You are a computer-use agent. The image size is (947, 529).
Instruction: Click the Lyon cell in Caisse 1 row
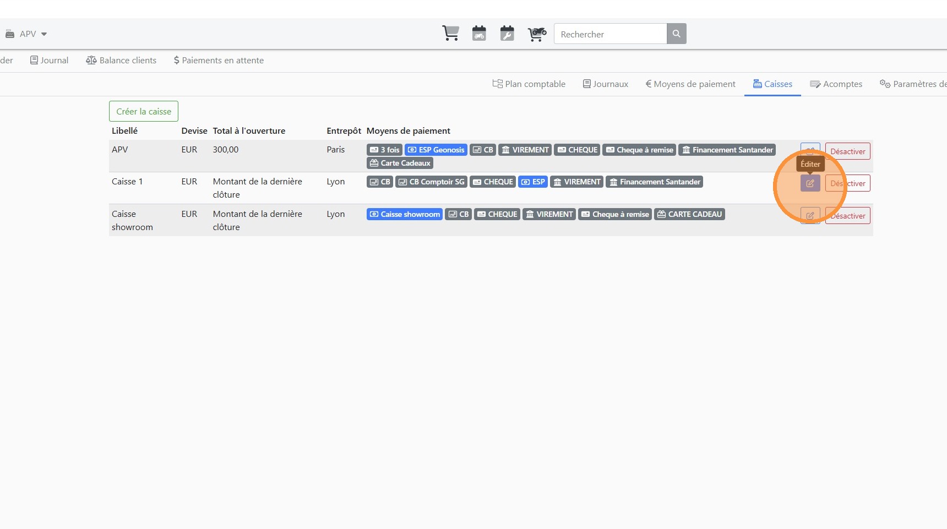[x=336, y=182]
